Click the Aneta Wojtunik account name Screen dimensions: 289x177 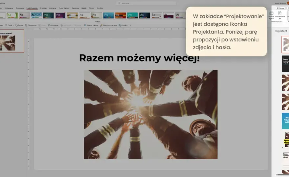coord(280,3)
